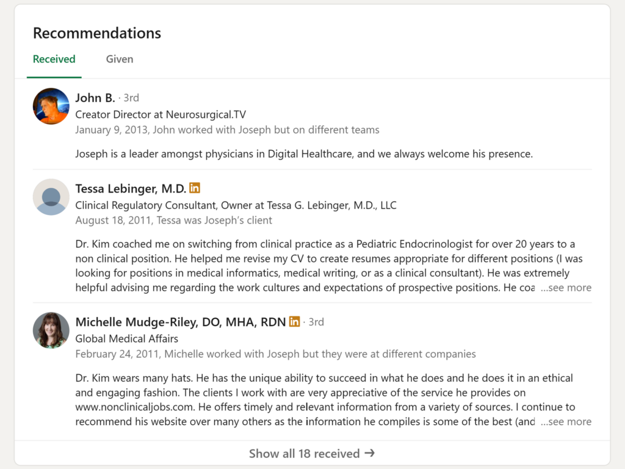Click the 3rd connection label beside John B.
The height and width of the screenshot is (469, 625).
pos(132,98)
